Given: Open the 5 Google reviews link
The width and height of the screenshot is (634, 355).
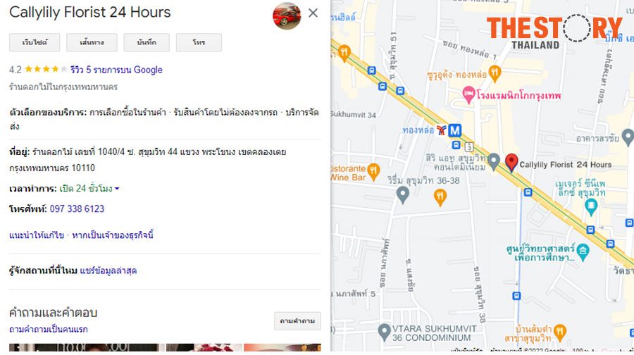Looking at the screenshot, I should pos(116,70).
